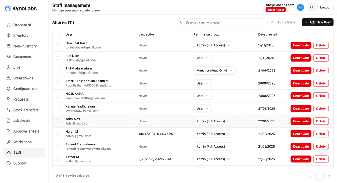The width and height of the screenshot is (337, 183).
Task: Click the Breakdowns warning triangle icon
Action: [8, 78]
